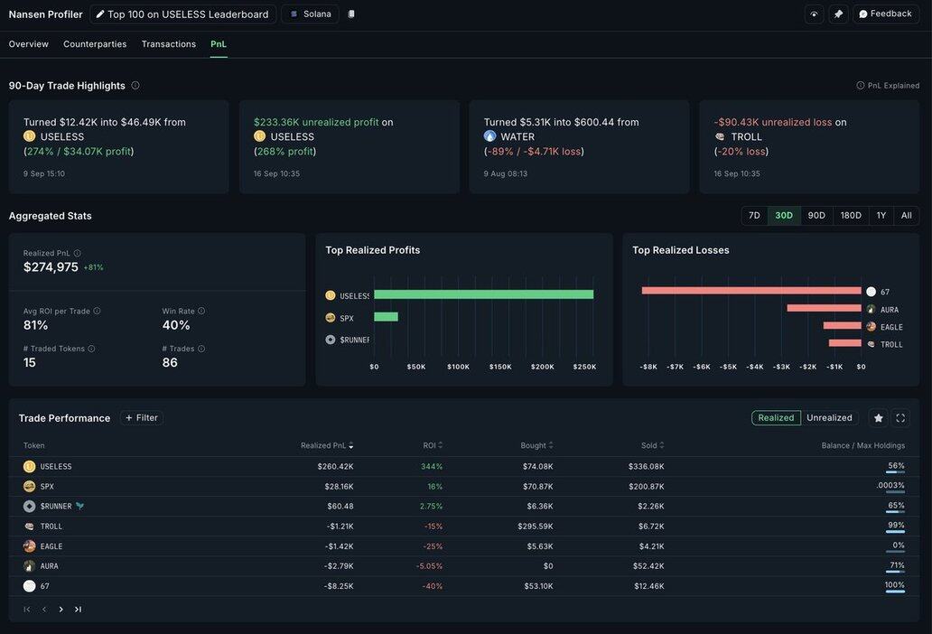Click the info icon beside # Traded Tokens
Viewport: 932px width, 634px height.
[91, 349]
